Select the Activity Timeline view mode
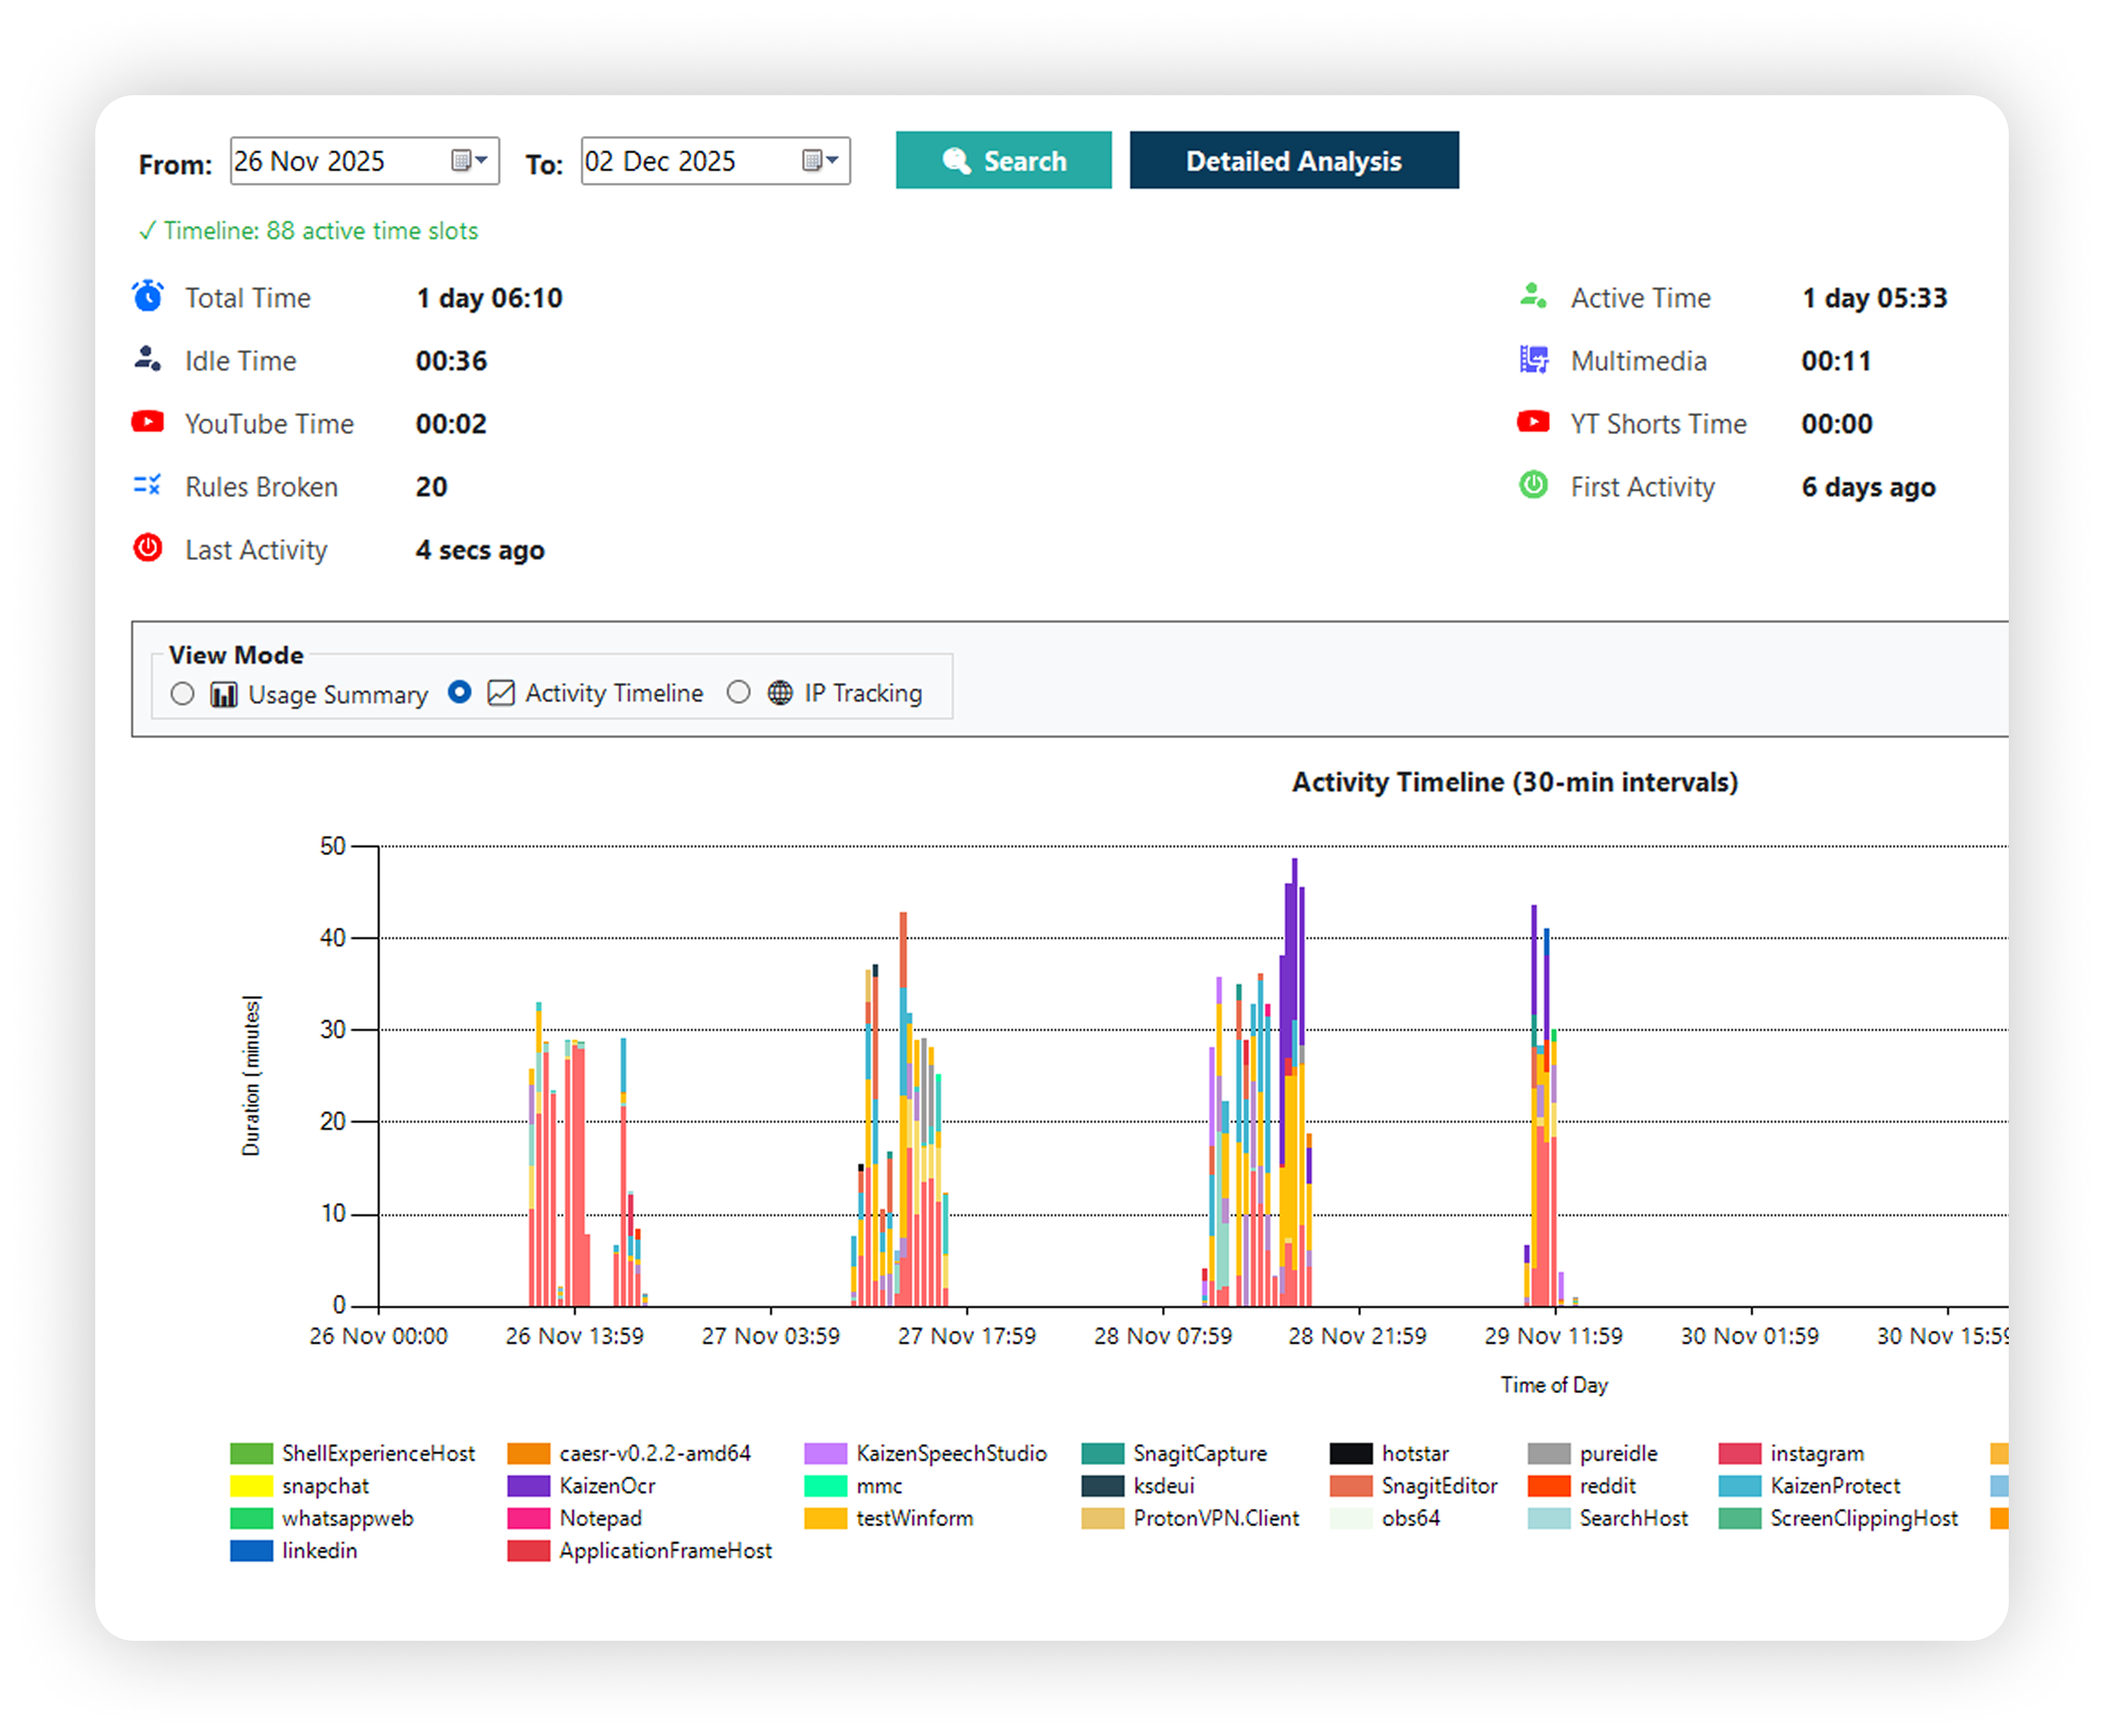Screen dimensions: 2104x1736 [459, 693]
